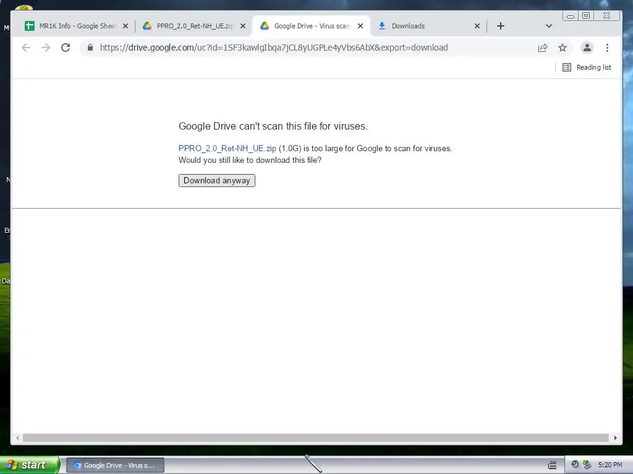This screenshot has height=474, width=633.
Task: Click the scrollbar right arrow
Action: pyautogui.click(x=615, y=438)
